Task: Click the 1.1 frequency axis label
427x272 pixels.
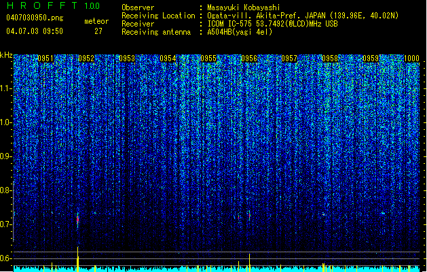Action: coord(6,88)
